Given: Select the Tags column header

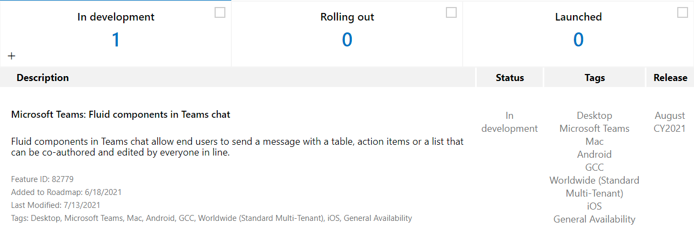Looking at the screenshot, I should 595,78.
